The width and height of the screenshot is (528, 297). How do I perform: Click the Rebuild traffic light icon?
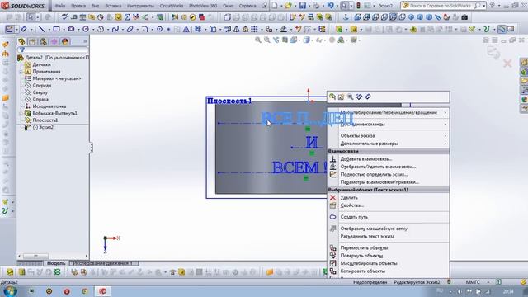[x=358, y=6]
